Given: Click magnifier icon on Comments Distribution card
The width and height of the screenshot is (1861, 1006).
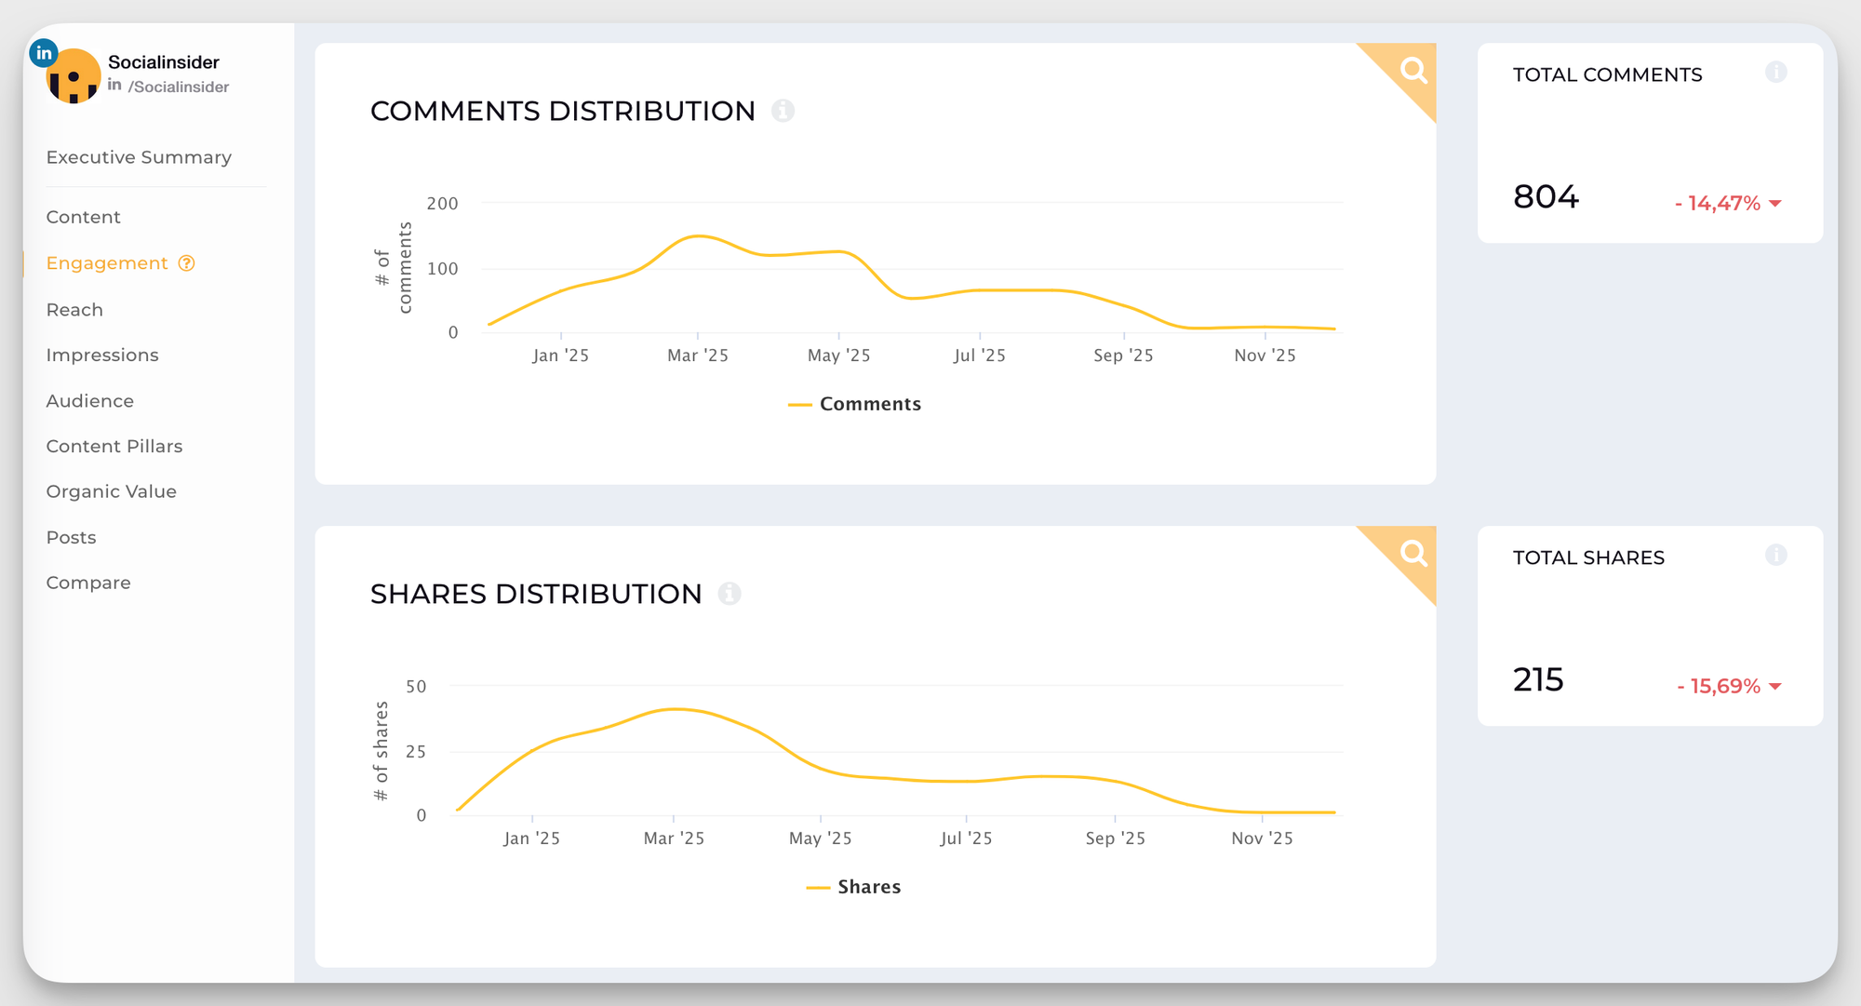Looking at the screenshot, I should click(1412, 71).
